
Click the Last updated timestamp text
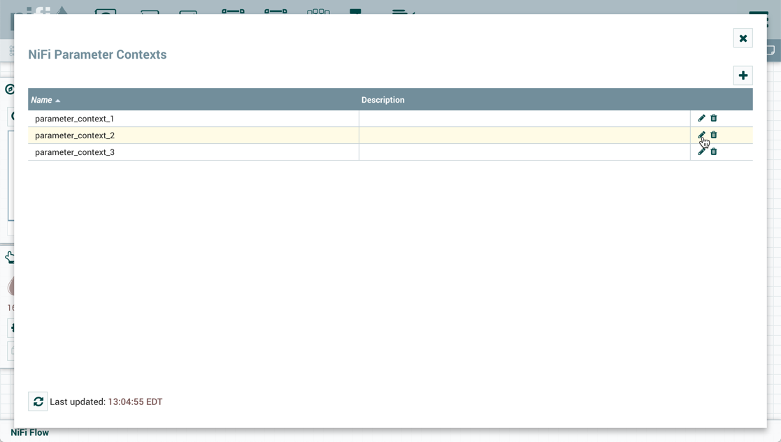tap(135, 402)
